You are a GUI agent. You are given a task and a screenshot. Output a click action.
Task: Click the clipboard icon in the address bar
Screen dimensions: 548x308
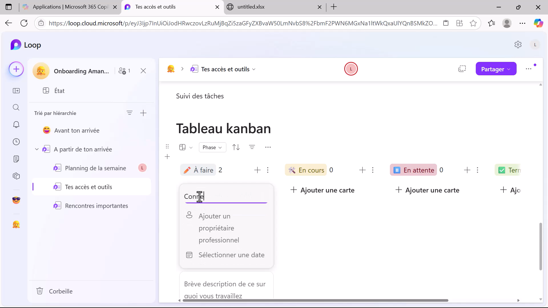coord(446,23)
